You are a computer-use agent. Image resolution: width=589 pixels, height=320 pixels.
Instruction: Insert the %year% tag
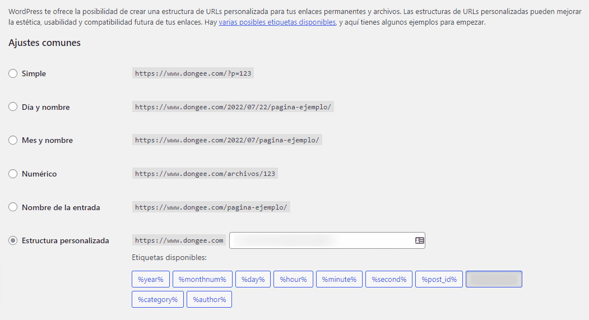(x=151, y=279)
